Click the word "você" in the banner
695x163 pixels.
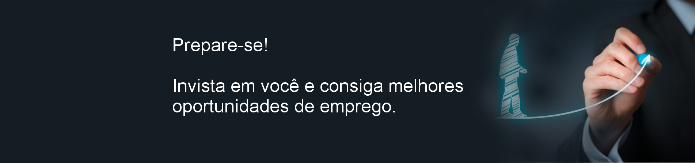point(280,86)
